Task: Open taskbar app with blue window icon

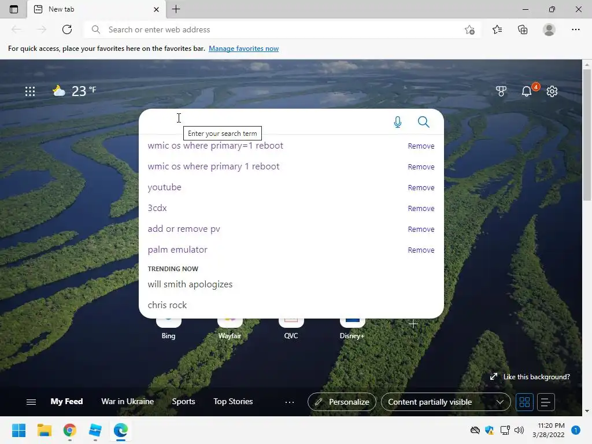Action: (95, 430)
